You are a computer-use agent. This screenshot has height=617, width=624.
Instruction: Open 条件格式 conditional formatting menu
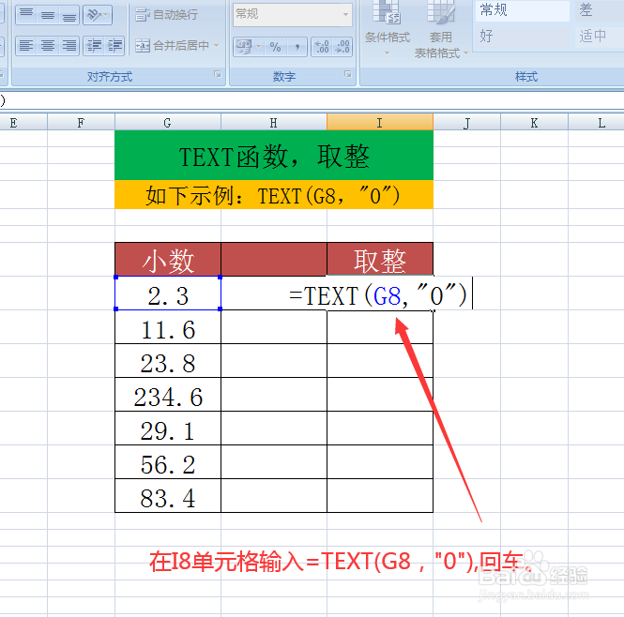[x=388, y=28]
